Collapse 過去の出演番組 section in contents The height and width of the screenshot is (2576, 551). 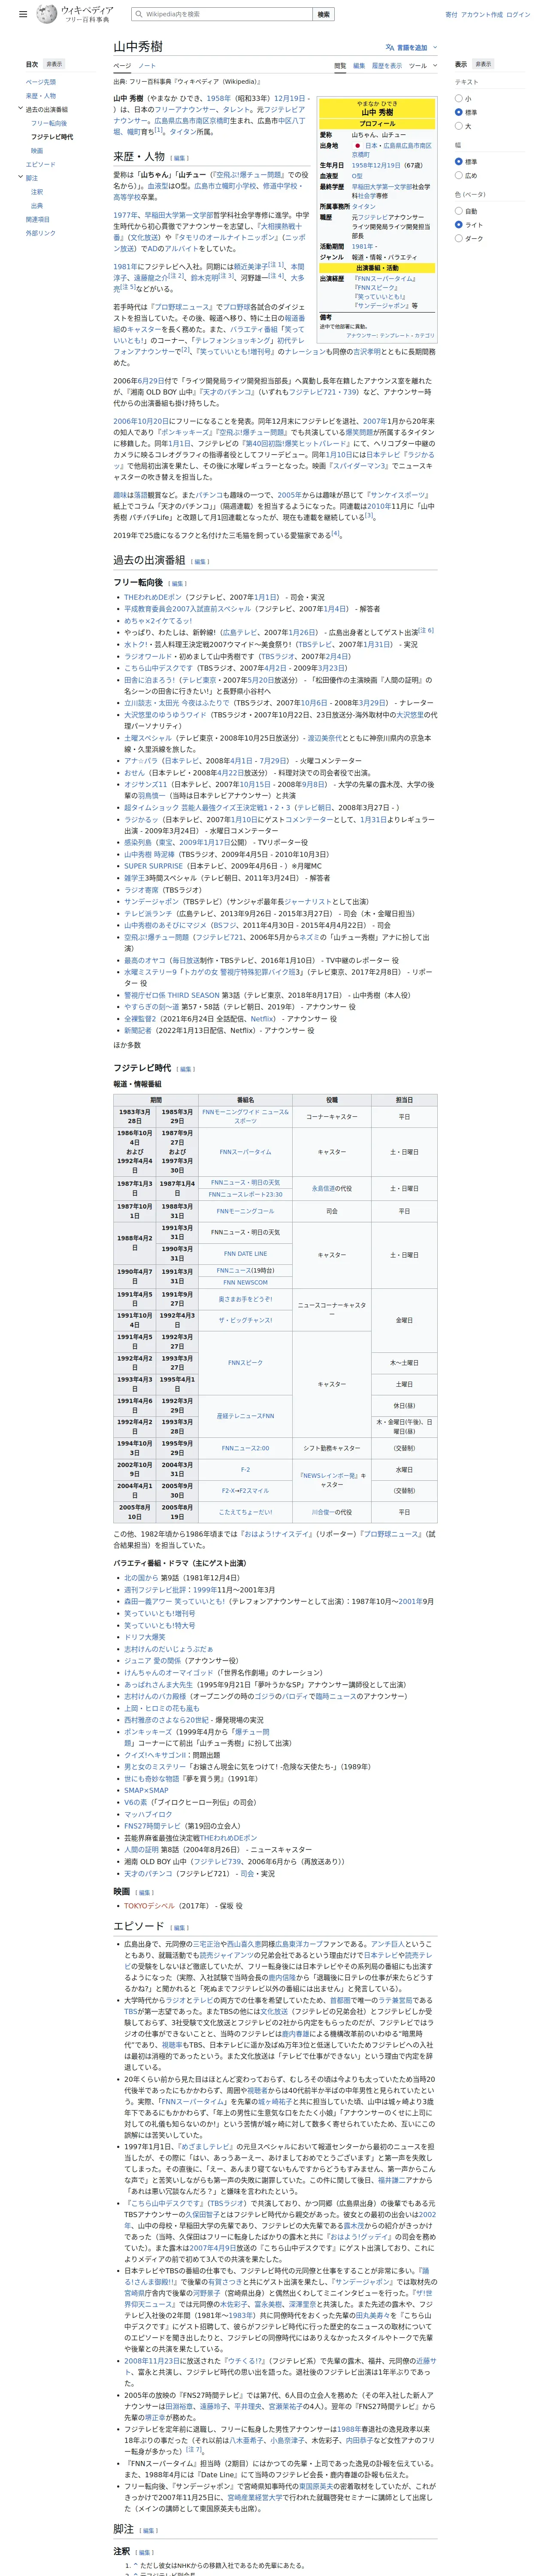point(20,109)
